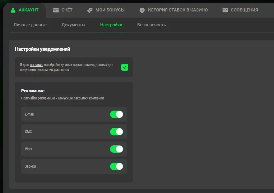Image resolution: width=274 pixels, height=193 pixels.
Task: Disable the СМС notifications switch
Action: (117, 132)
